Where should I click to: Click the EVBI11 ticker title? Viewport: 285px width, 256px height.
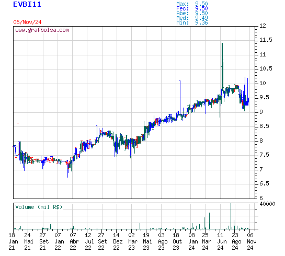27,4
